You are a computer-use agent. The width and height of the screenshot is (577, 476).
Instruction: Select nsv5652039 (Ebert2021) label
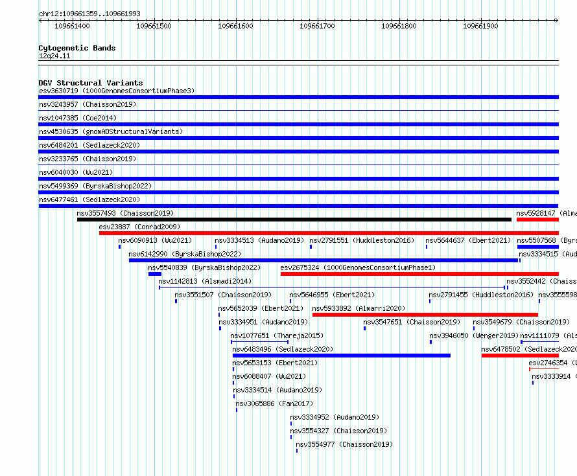tap(261, 308)
